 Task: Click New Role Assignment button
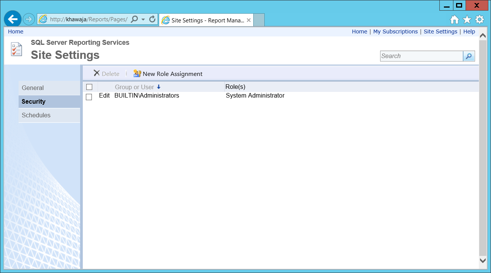(x=168, y=74)
